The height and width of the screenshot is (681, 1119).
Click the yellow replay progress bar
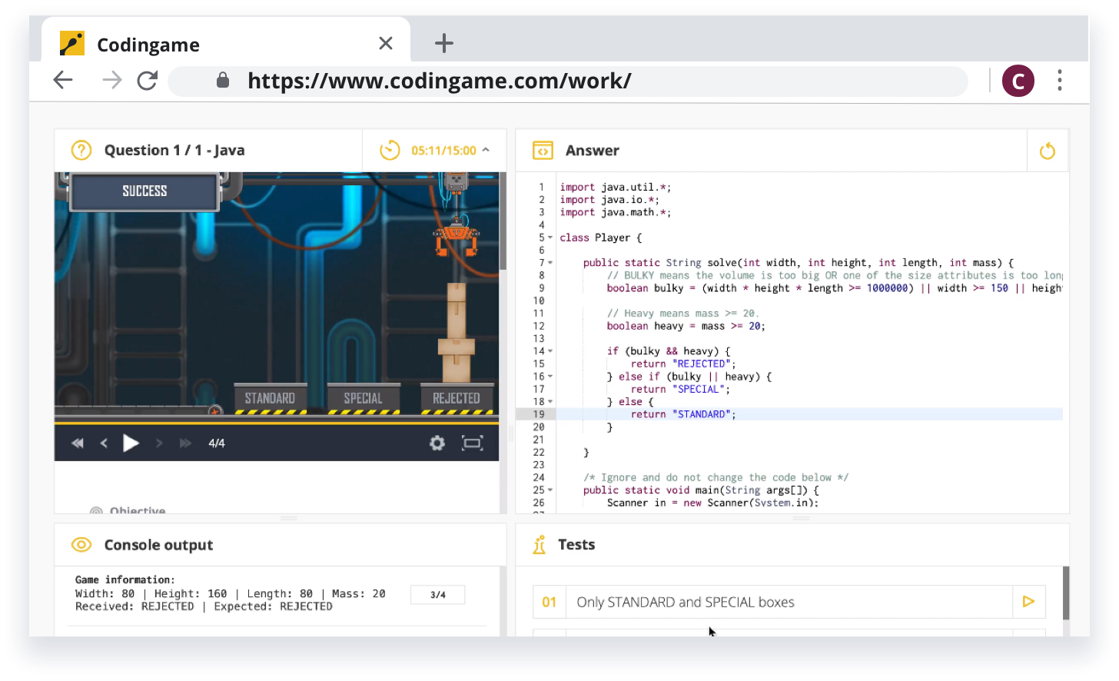(x=277, y=422)
